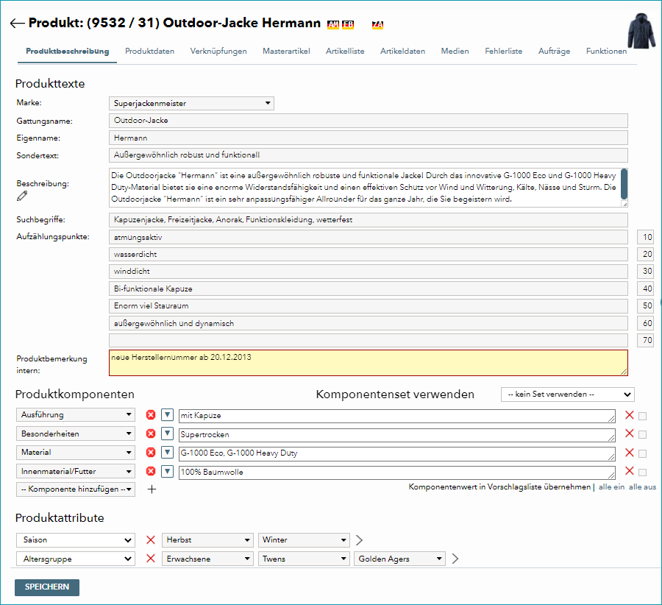662x605 pixels.
Task: Remove the G-1000 Eco row with red X
Action: (x=629, y=453)
